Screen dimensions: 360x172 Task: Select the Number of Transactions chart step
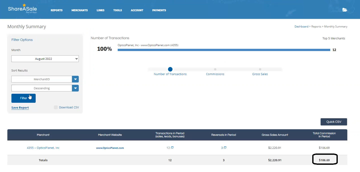(x=170, y=69)
